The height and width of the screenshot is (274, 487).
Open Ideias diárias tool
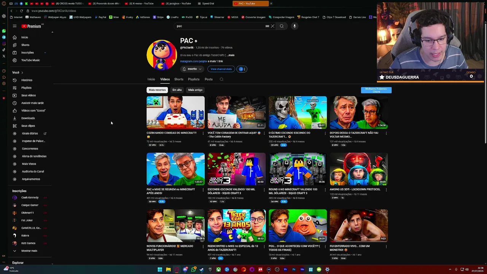point(30,134)
